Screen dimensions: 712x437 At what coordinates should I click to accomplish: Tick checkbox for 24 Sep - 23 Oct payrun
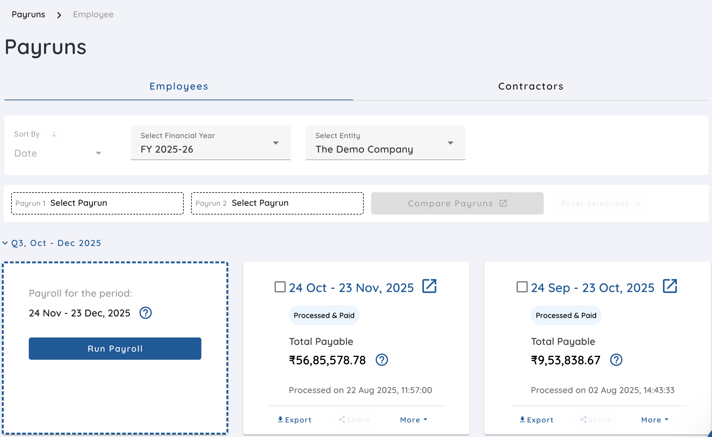point(522,287)
